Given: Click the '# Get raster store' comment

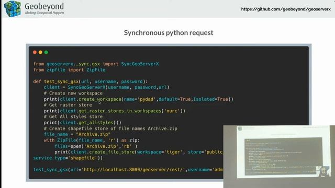Looking at the screenshot, I should click(x=68, y=105).
